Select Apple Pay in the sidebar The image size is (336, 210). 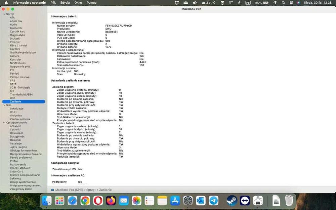point(16,21)
